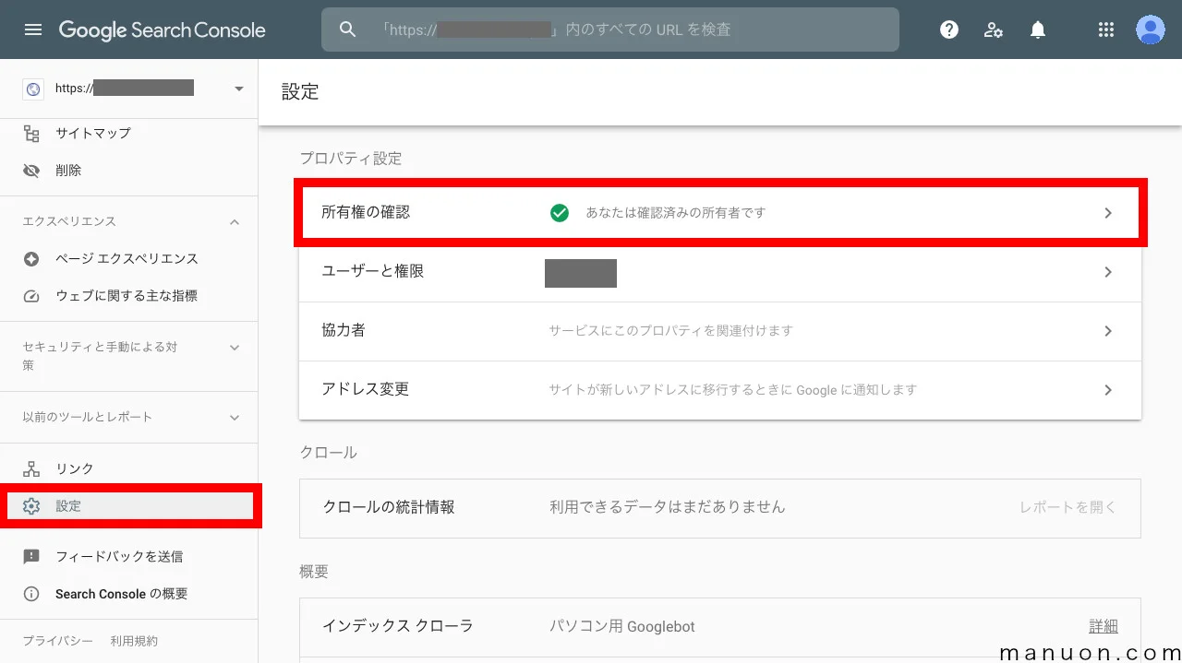Click 詳細 link for インデックス クローラ
Viewport: 1182px width, 663px height.
(x=1104, y=626)
